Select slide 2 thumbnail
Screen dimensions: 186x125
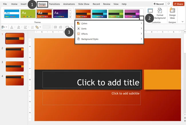[x=15, y=52]
